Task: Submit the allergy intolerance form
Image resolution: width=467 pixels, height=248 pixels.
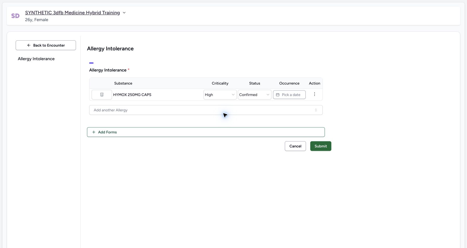Action: pos(321,146)
